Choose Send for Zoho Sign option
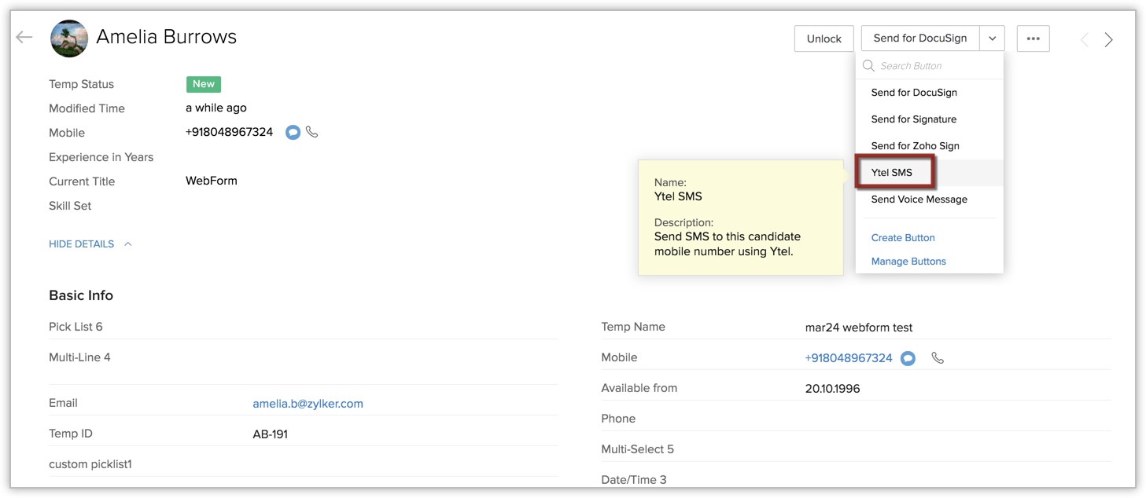This screenshot has height=498, width=1146. pos(915,146)
